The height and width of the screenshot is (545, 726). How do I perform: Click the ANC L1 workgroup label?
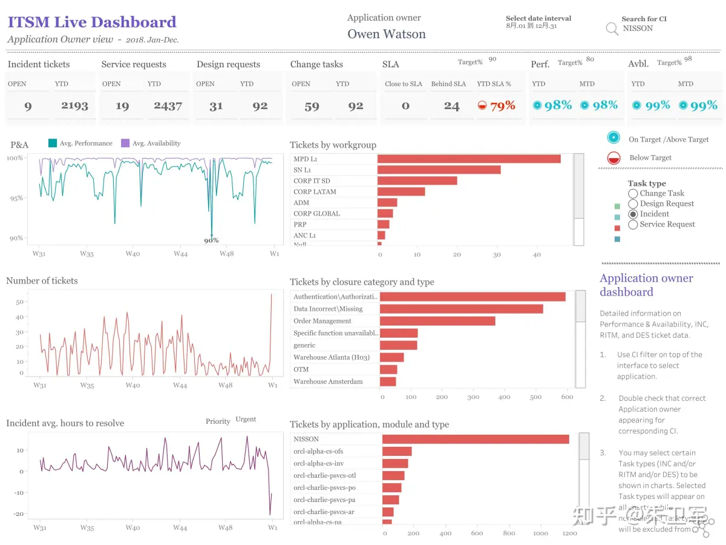305,235
